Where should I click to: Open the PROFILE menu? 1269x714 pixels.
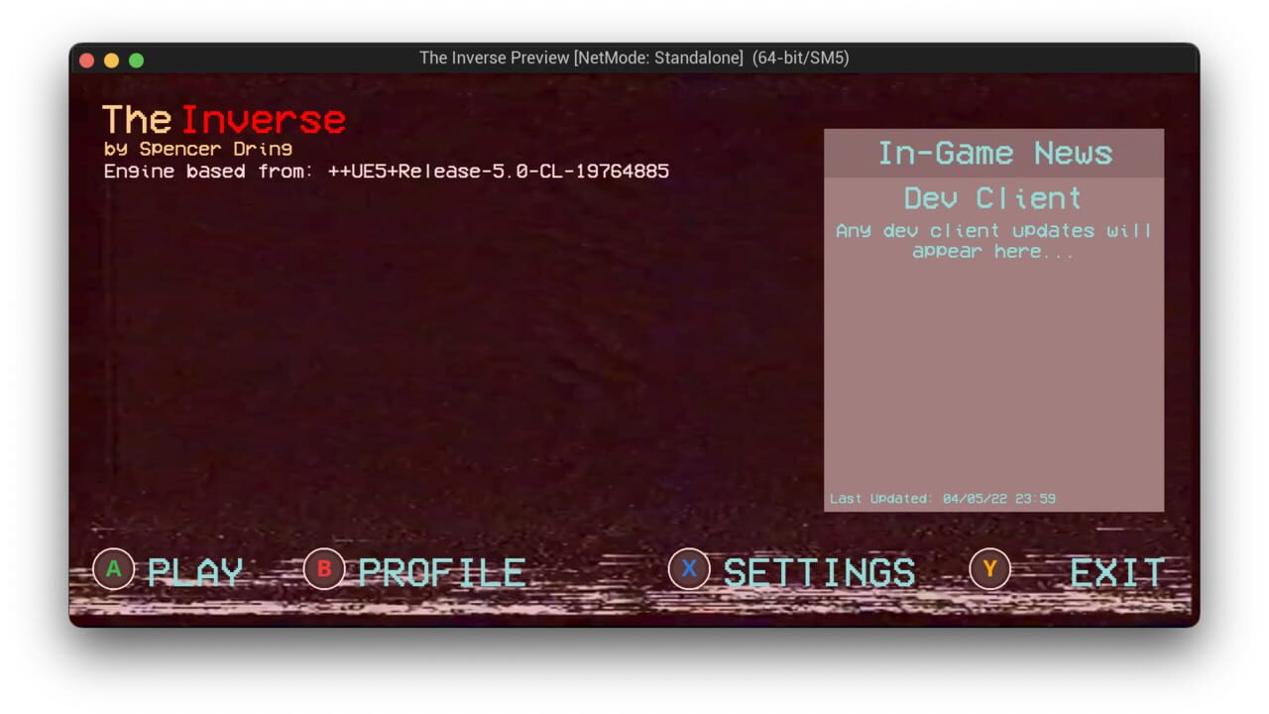441,572
